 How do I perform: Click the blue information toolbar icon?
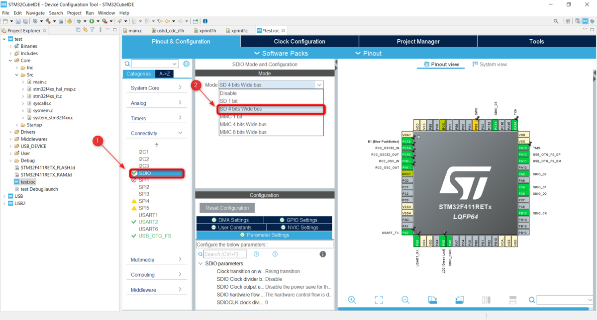click(205, 21)
